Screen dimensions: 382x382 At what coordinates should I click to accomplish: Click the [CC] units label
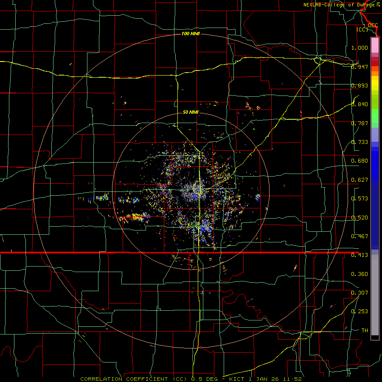click(362, 29)
